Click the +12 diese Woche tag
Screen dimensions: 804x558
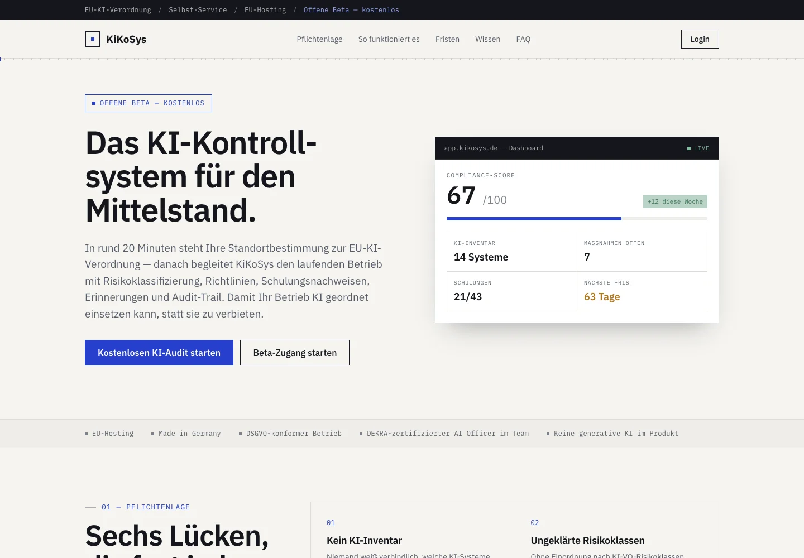(x=675, y=201)
